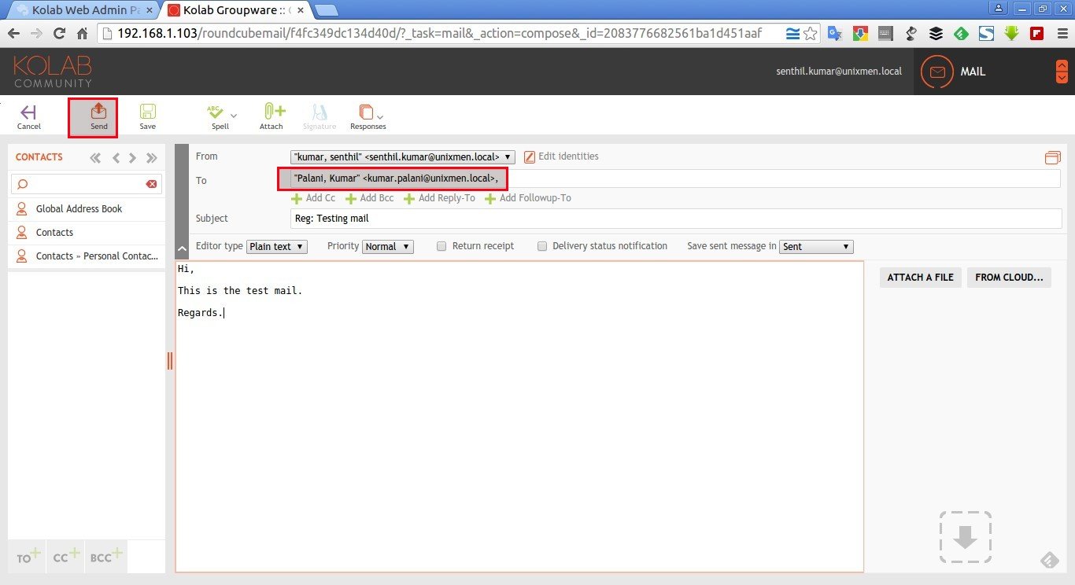
Task: Change Priority dropdown from Normal
Action: [388, 246]
